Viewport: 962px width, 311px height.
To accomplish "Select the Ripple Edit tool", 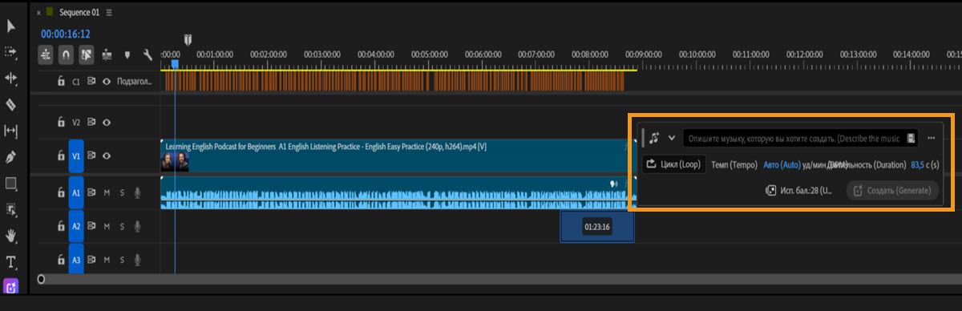I will click(11, 79).
